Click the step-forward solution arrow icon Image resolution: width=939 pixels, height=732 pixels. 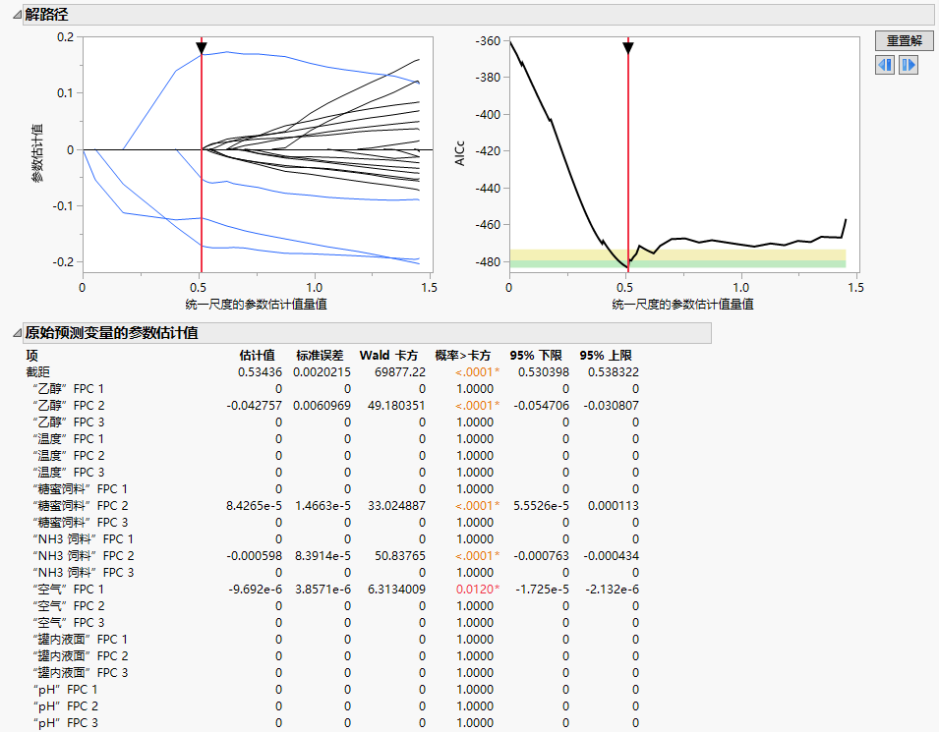[x=908, y=65]
